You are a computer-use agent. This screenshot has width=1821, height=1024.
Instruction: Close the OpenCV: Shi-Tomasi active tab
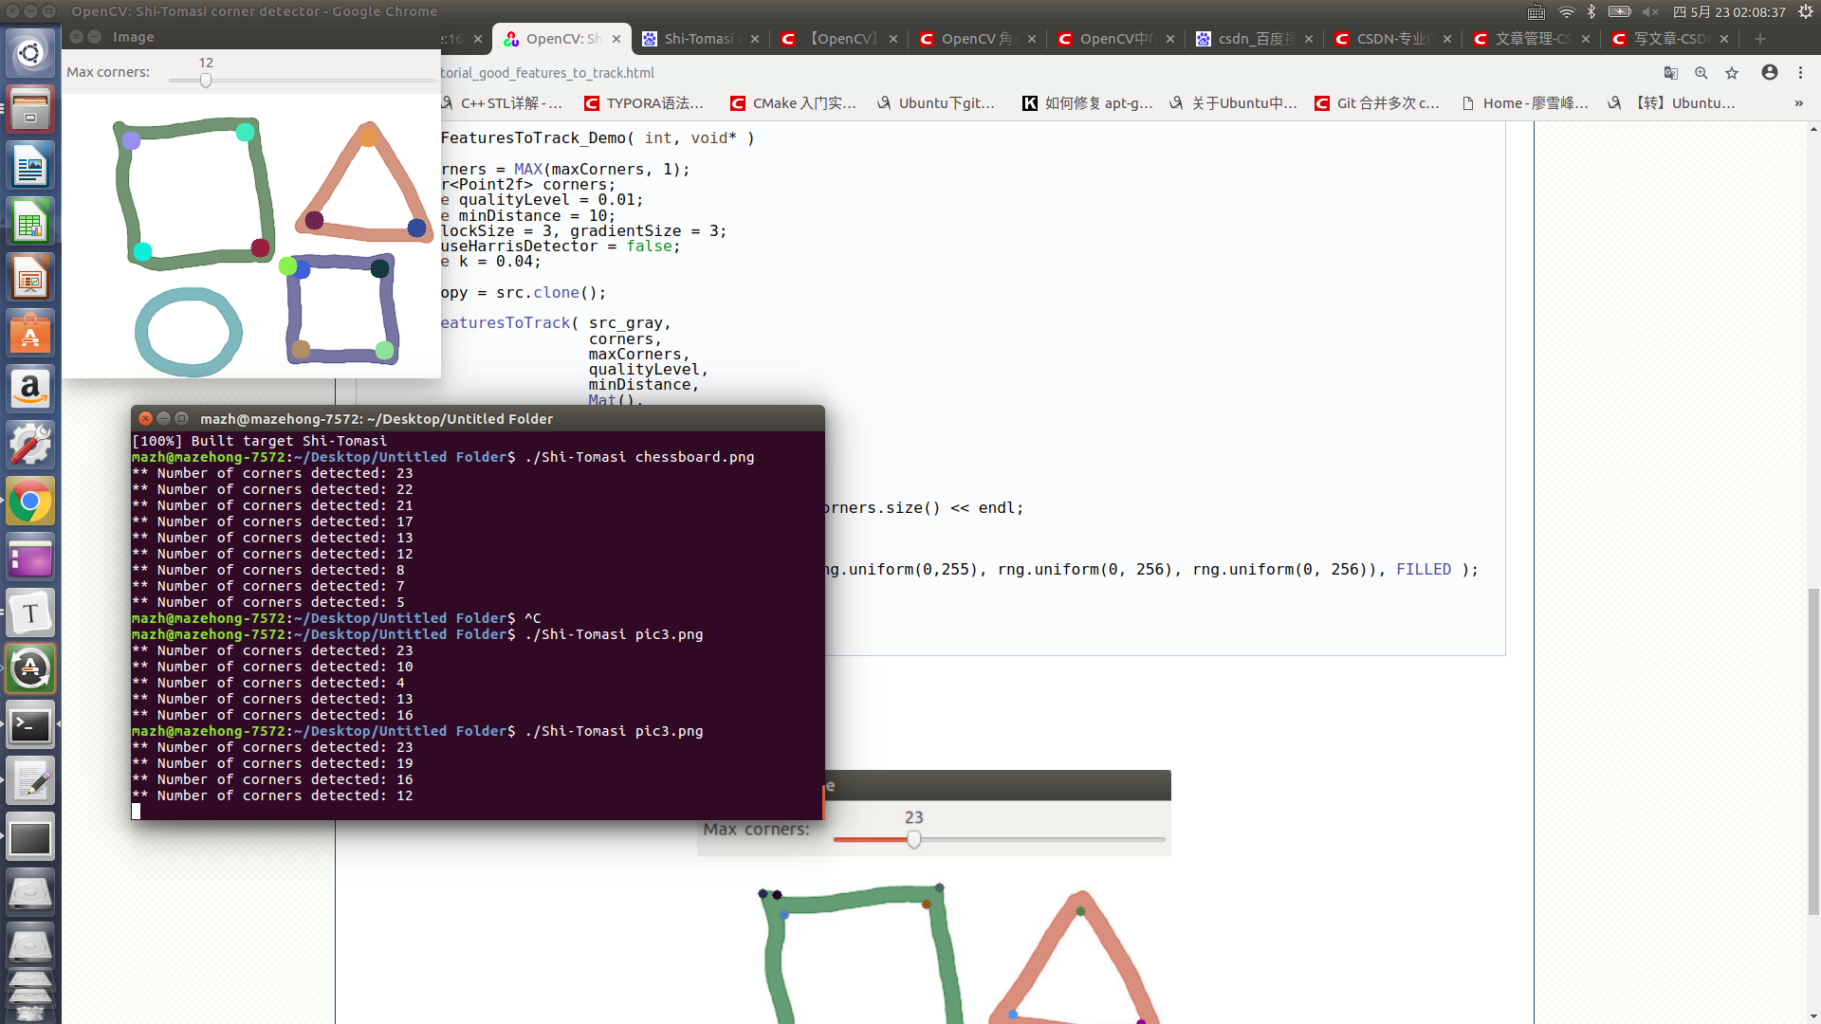pyautogui.click(x=616, y=39)
